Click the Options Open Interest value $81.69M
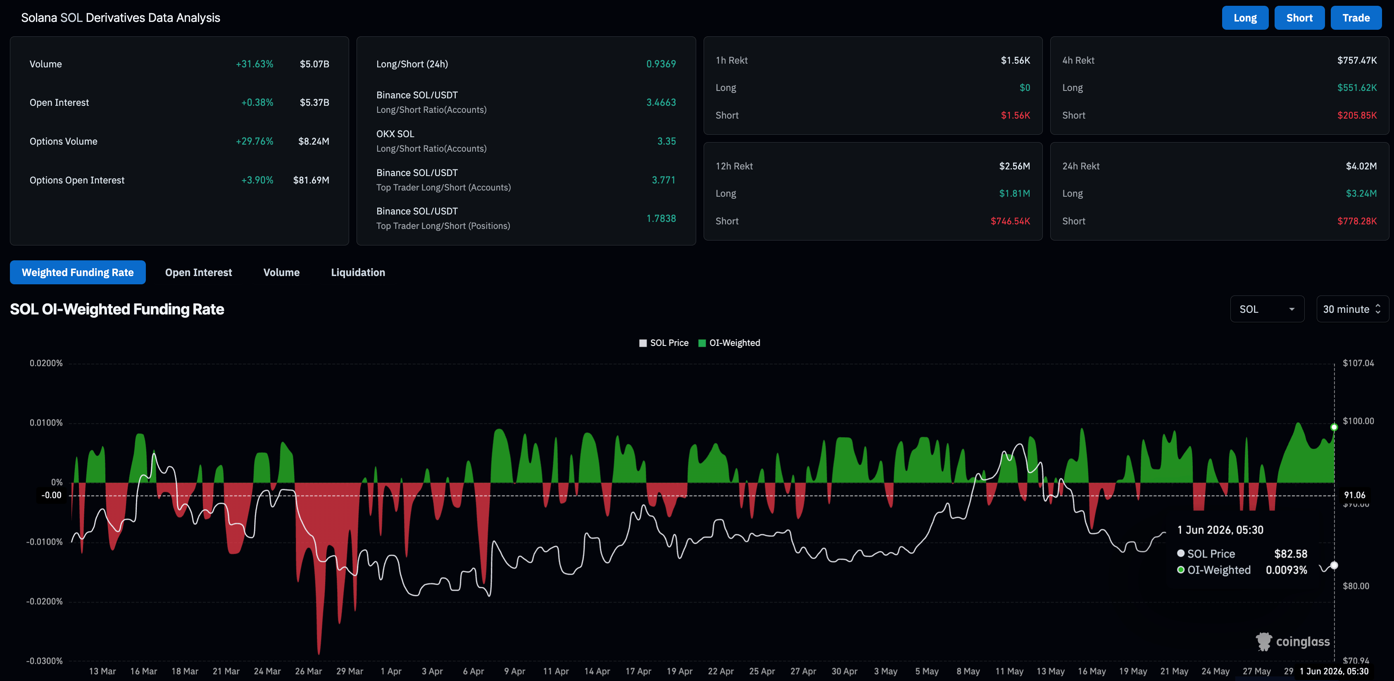 pos(311,180)
